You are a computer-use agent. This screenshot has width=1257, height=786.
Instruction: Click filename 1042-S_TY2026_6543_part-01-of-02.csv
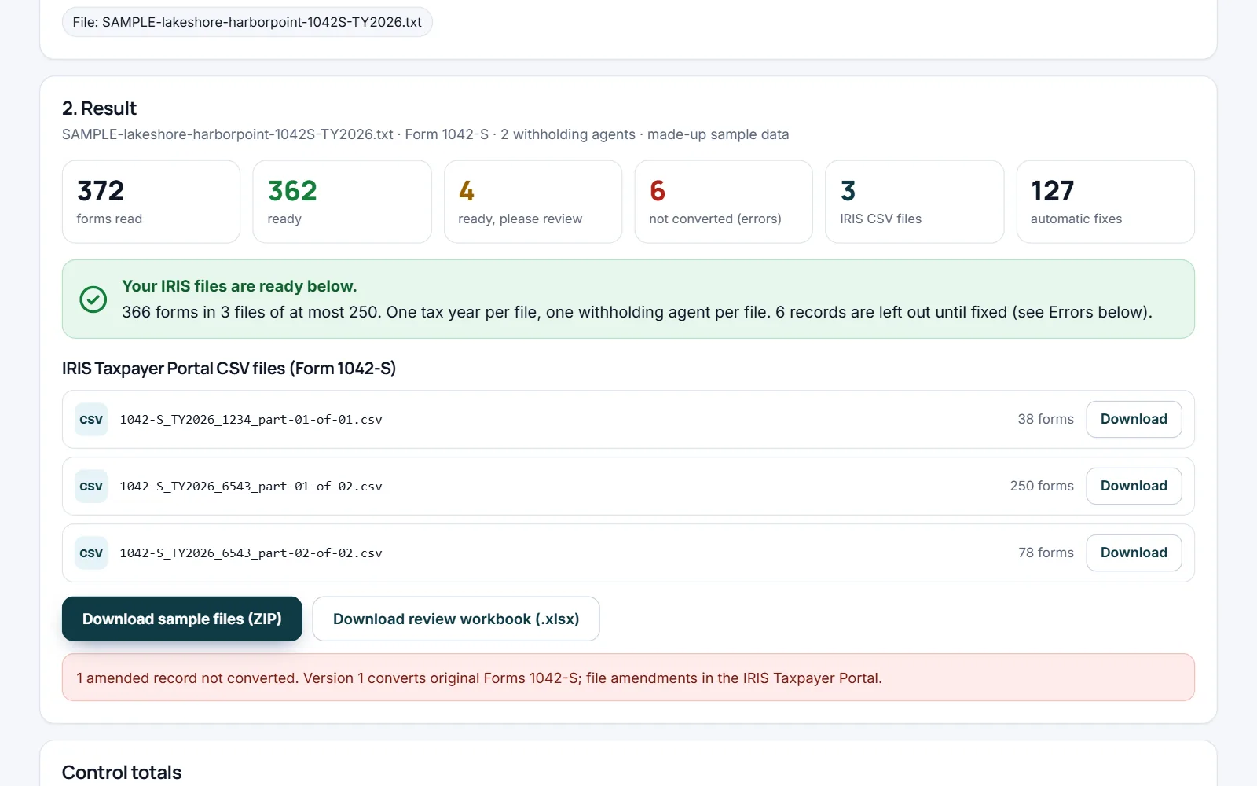point(251,487)
